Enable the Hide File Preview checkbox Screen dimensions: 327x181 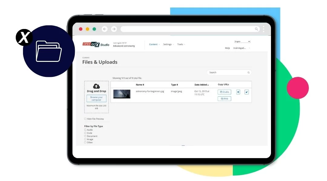85,119
